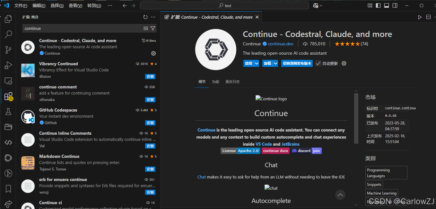
Task: Refresh the extensions marketplace list
Action: click(x=145, y=17)
